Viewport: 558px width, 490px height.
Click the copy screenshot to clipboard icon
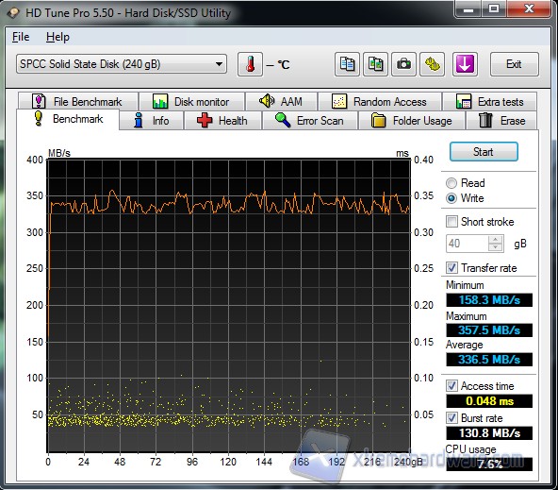[x=375, y=64]
